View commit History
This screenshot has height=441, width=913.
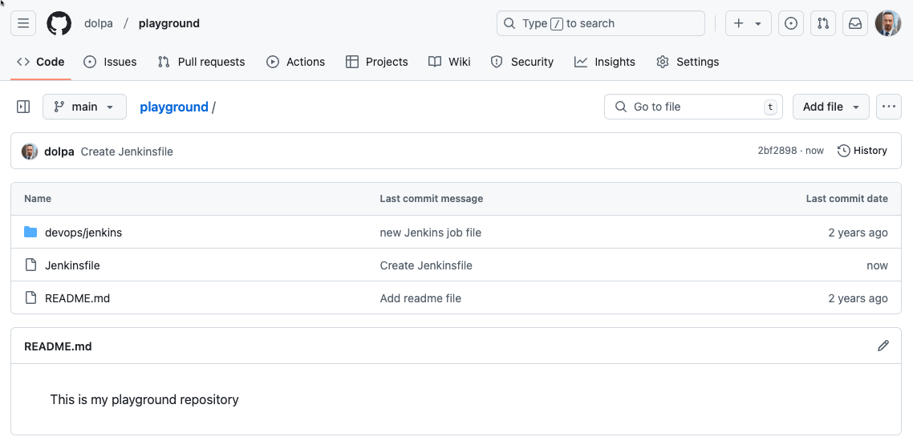point(862,151)
